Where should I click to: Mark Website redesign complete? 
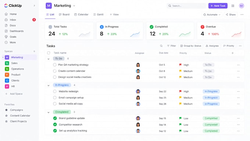click(x=55, y=91)
